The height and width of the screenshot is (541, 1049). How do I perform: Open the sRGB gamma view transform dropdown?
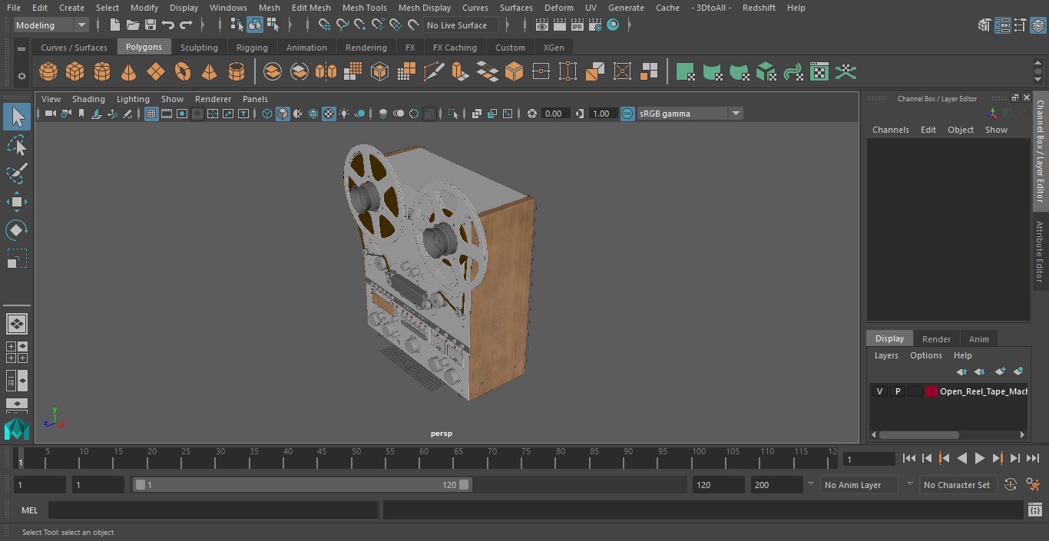click(690, 114)
